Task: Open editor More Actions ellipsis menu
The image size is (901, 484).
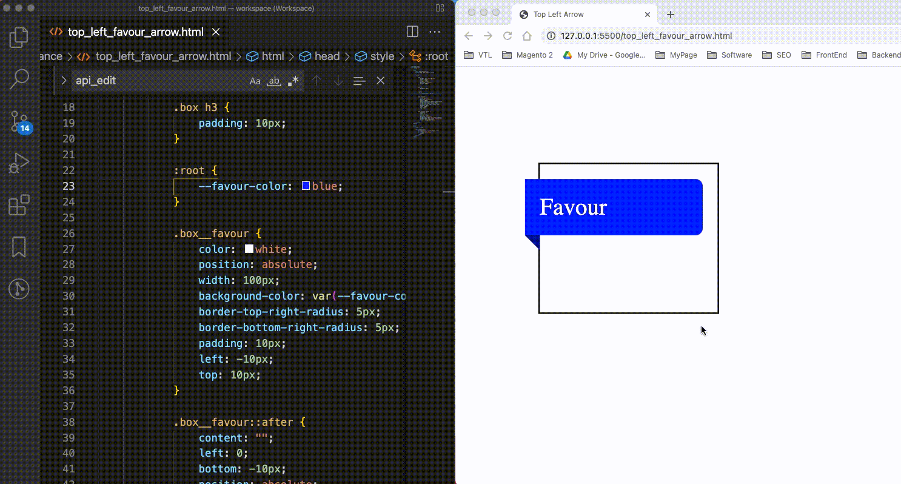Action: pos(435,32)
